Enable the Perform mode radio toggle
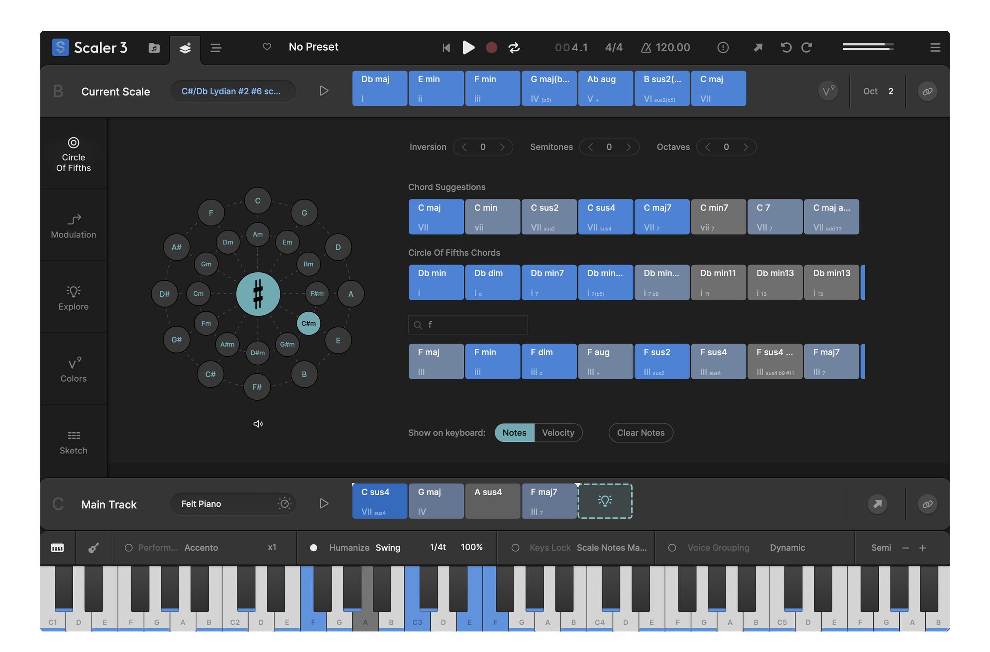The image size is (990, 652). click(129, 547)
